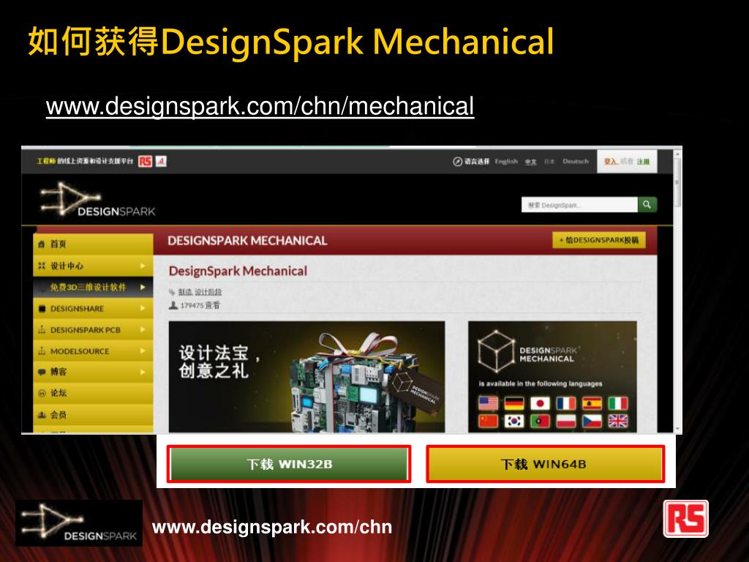
Task: Click the French flag icon
Action: click(x=566, y=404)
